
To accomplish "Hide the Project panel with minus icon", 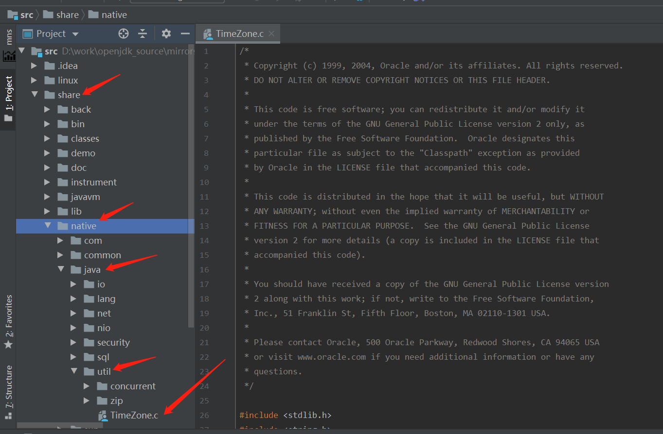I will tap(185, 33).
